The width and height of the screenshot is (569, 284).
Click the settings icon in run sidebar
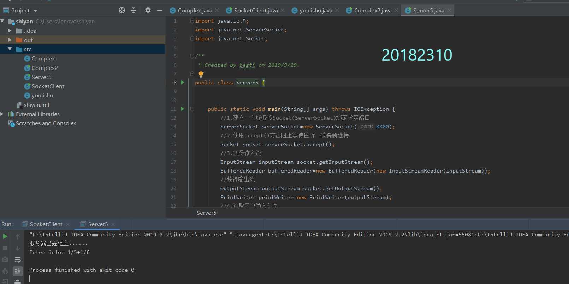pyautogui.click(x=5, y=271)
